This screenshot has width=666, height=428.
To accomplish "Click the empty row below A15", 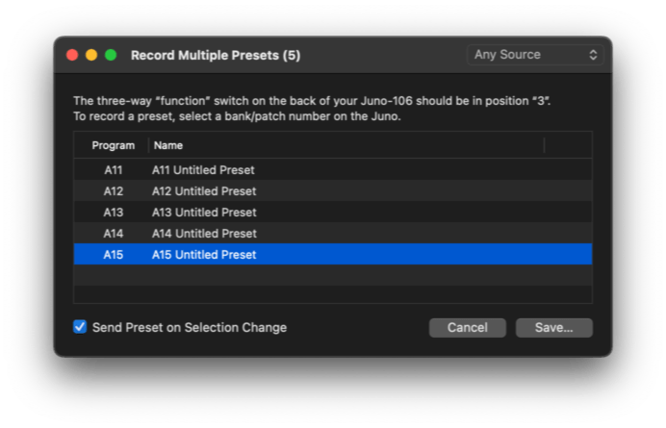I will (333, 275).
